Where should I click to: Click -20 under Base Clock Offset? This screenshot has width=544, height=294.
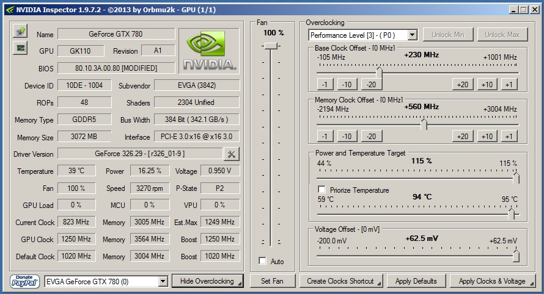click(x=372, y=85)
